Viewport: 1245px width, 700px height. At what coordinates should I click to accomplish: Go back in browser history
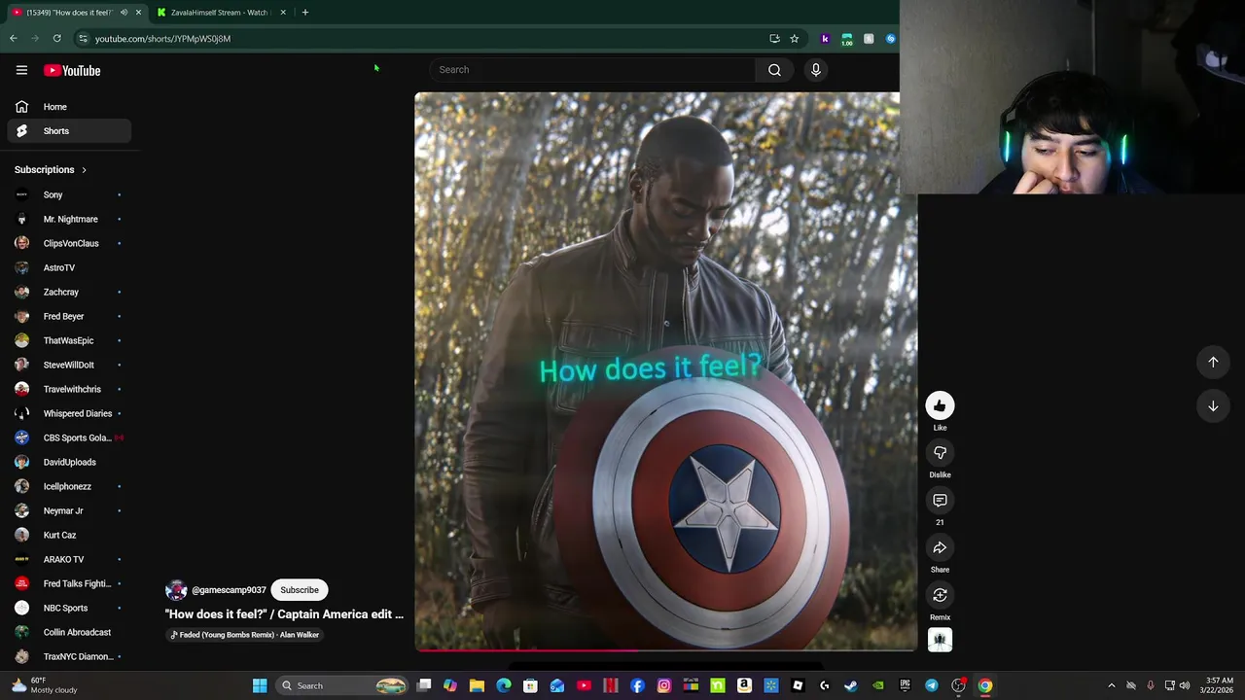[x=13, y=39]
